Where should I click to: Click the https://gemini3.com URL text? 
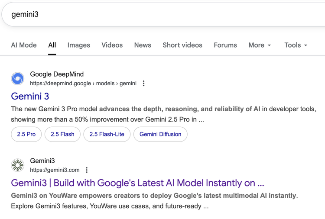[x=55, y=170]
